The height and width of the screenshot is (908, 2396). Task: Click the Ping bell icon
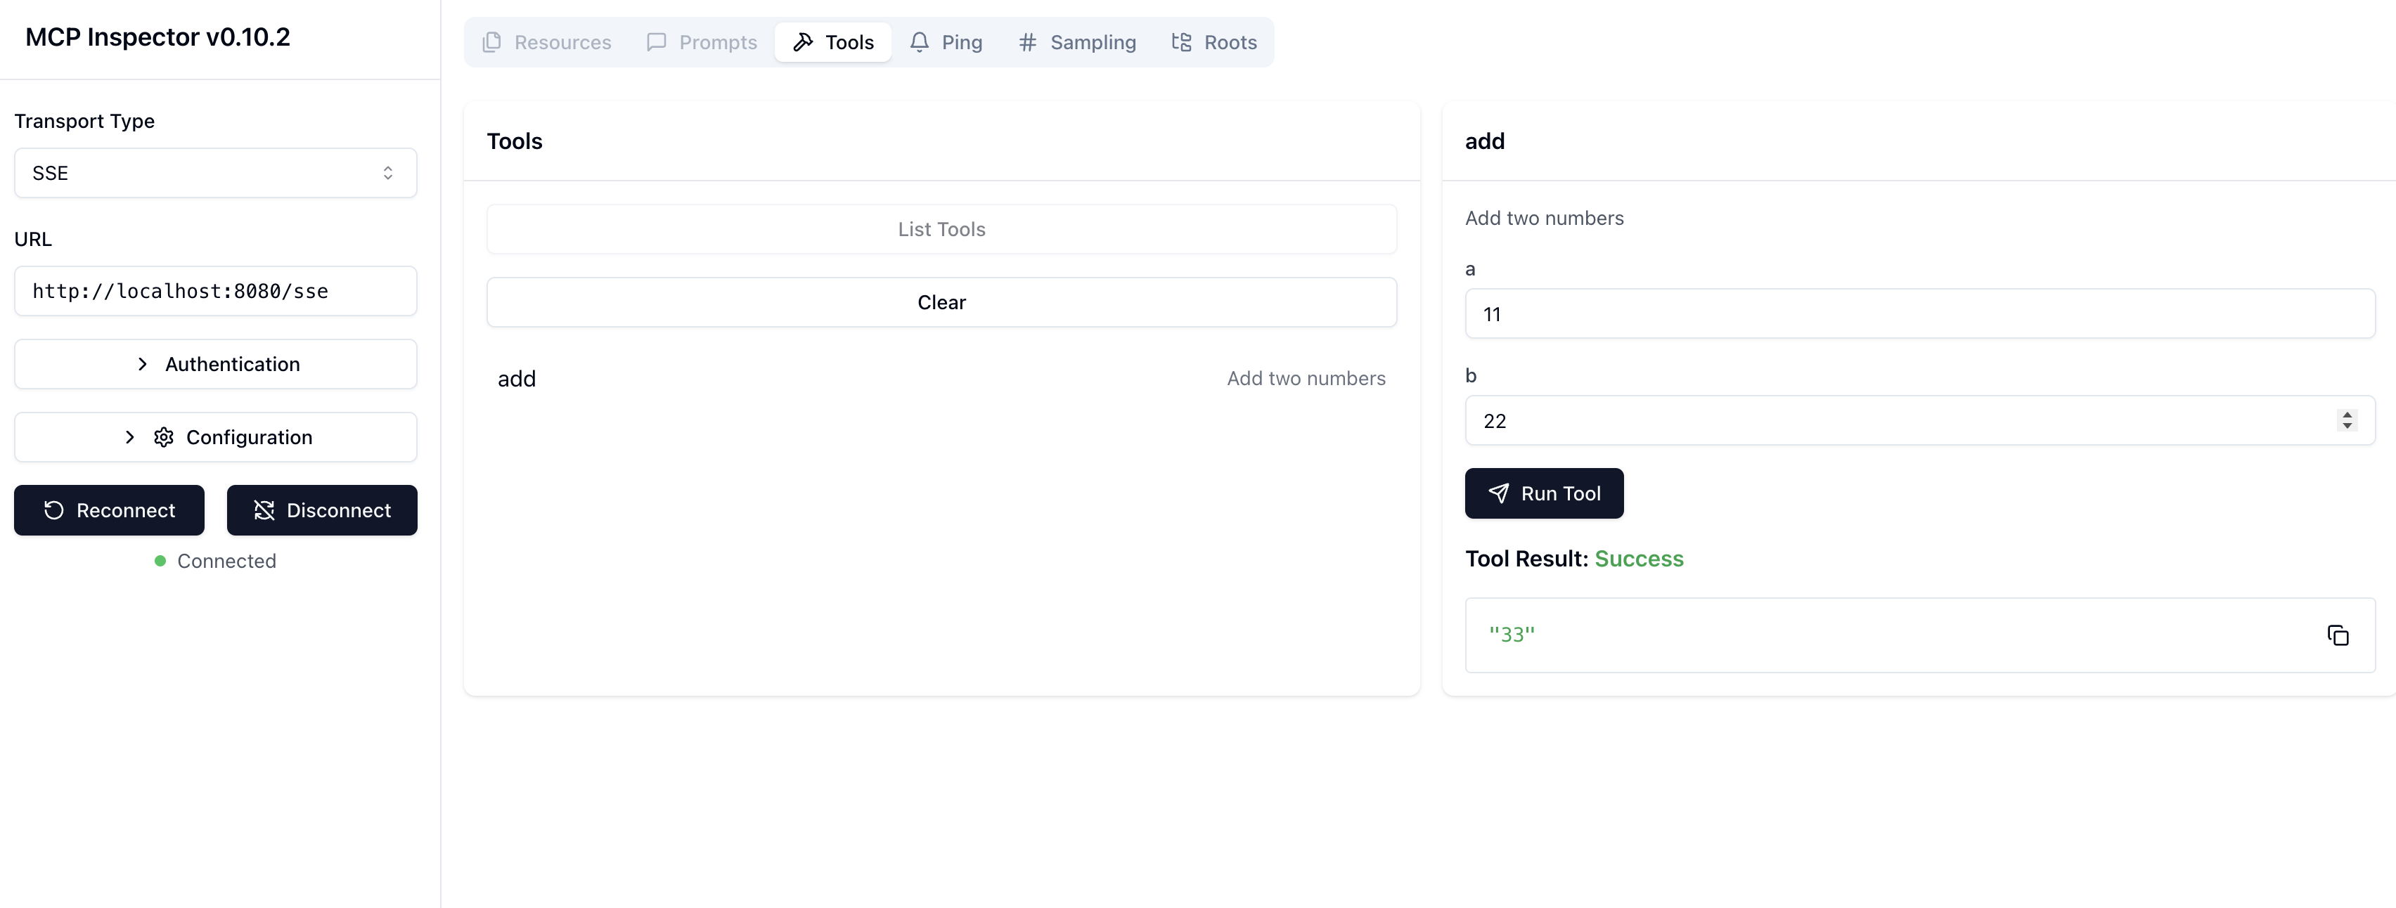click(919, 42)
